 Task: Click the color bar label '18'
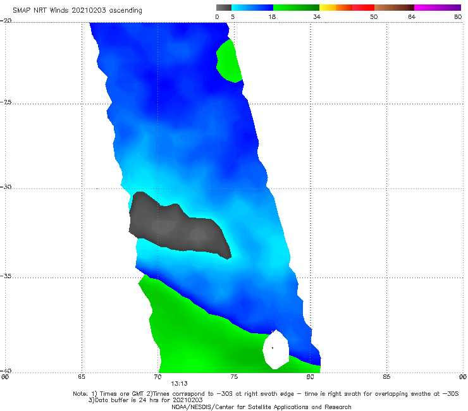click(x=272, y=16)
